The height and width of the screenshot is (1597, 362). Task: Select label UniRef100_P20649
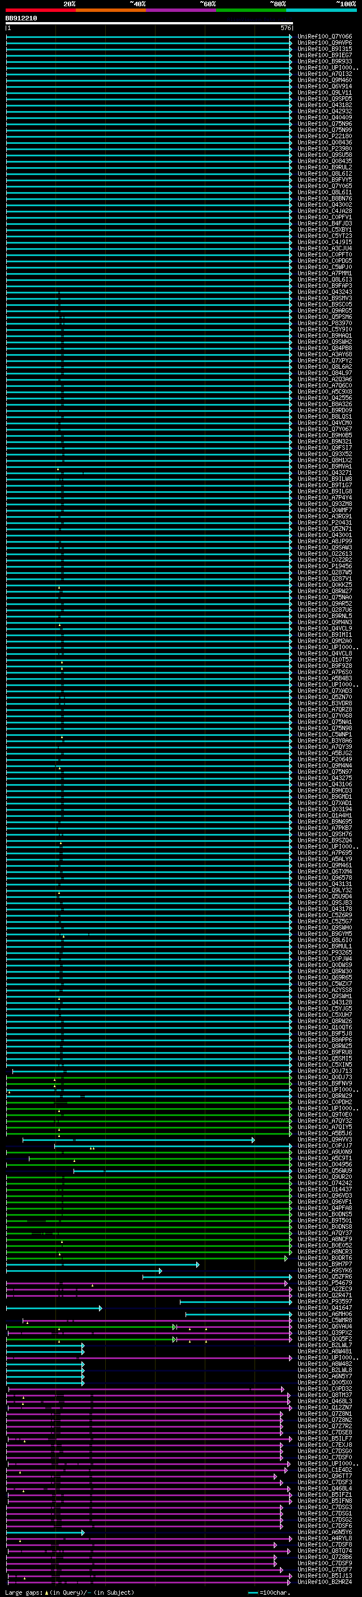[325, 760]
